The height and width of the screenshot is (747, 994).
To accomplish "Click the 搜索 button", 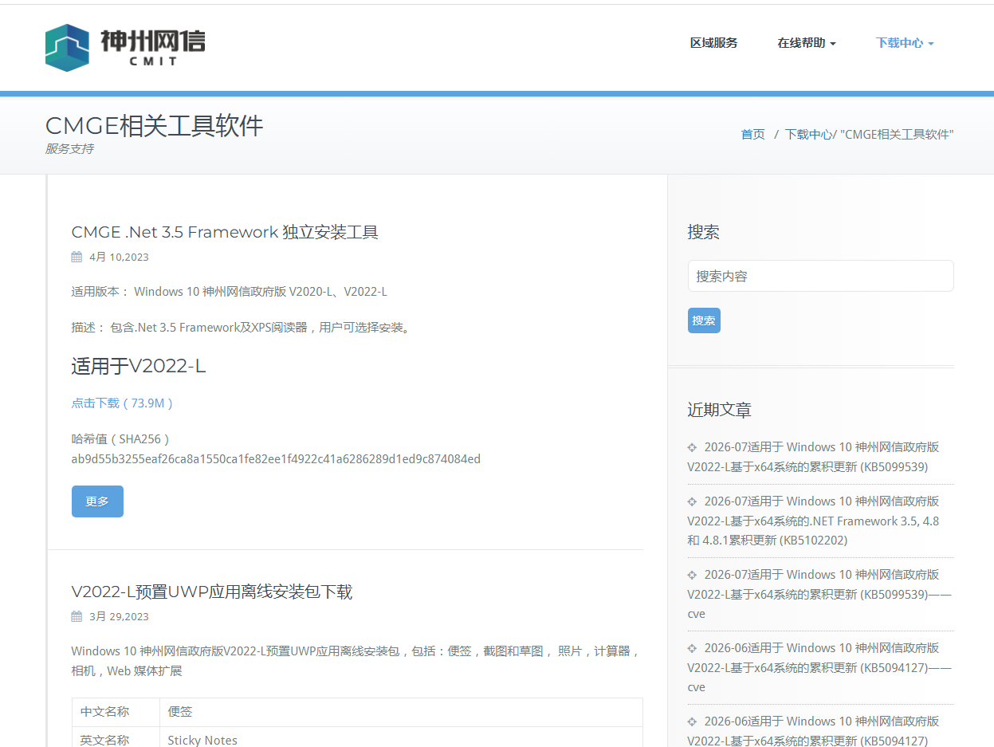I will 704,320.
